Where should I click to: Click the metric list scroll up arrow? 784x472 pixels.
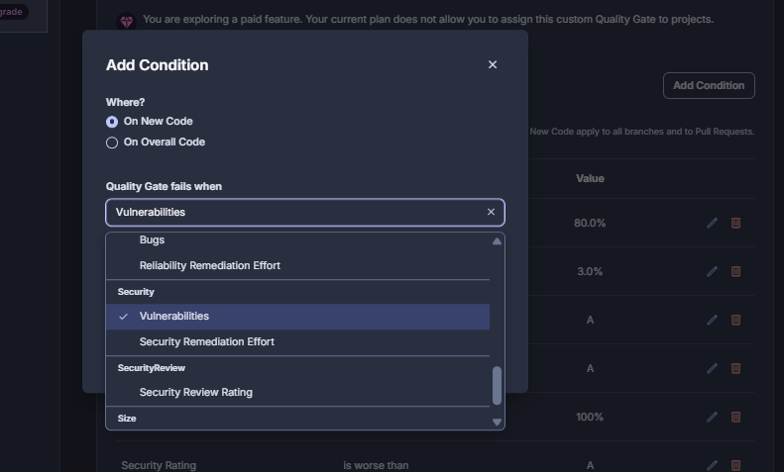click(x=497, y=241)
